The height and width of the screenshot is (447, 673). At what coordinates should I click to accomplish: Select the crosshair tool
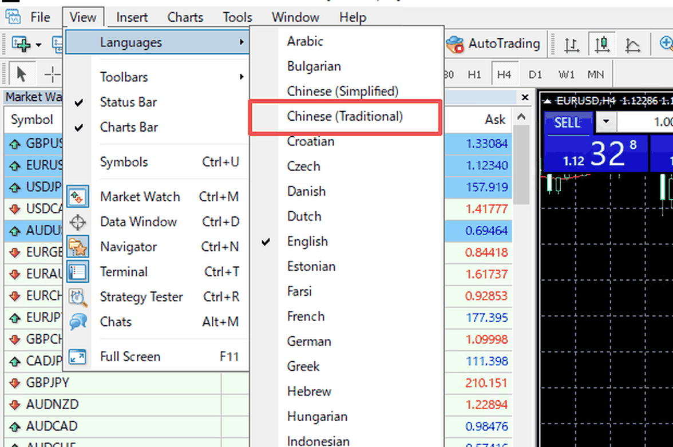click(53, 74)
